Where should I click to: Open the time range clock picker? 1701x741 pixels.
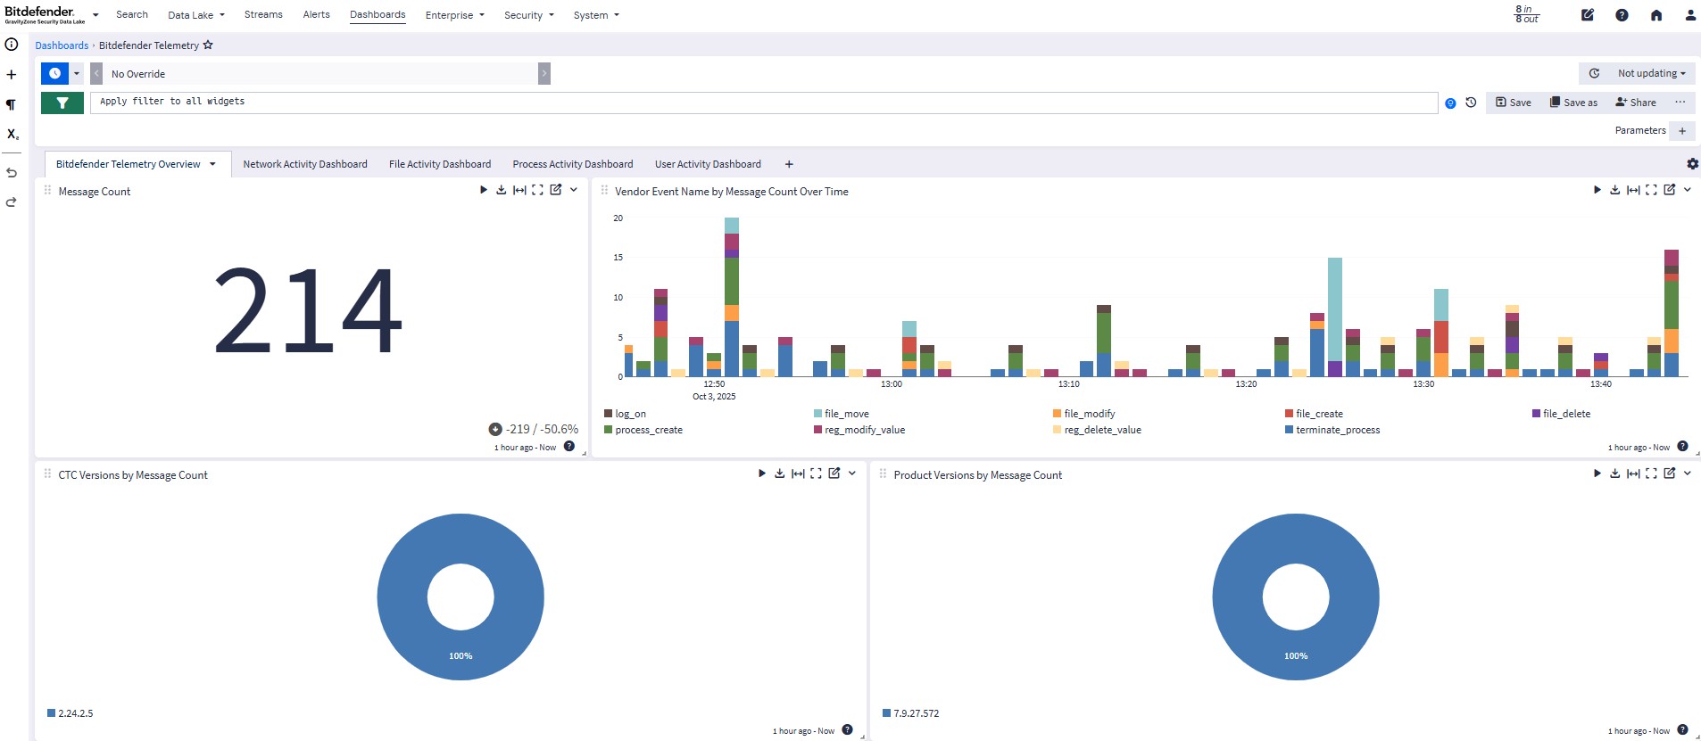tap(54, 73)
